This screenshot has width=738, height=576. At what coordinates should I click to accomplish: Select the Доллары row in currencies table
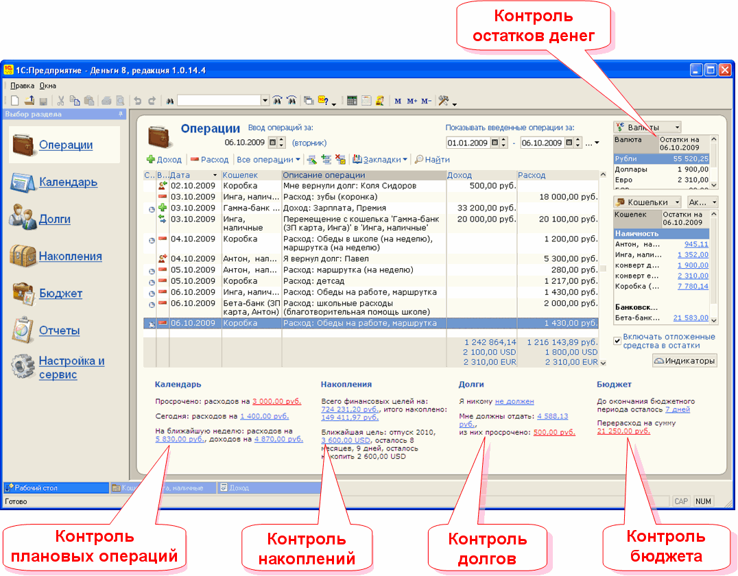661,169
